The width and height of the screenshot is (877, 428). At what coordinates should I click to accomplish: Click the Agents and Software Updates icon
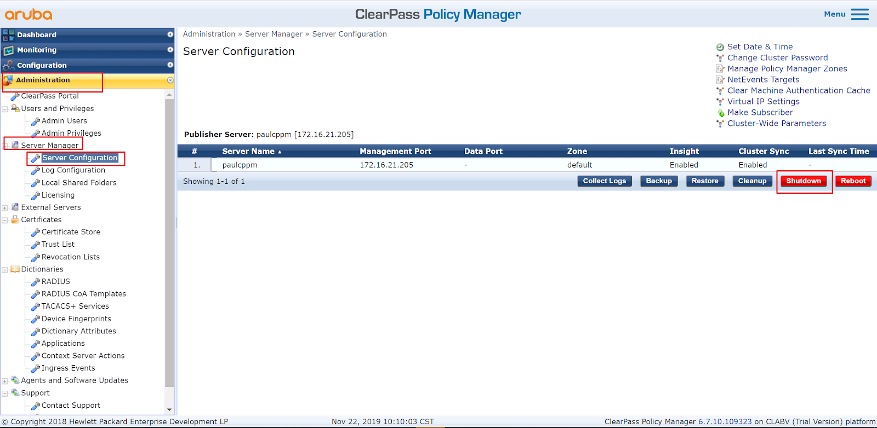[15, 380]
